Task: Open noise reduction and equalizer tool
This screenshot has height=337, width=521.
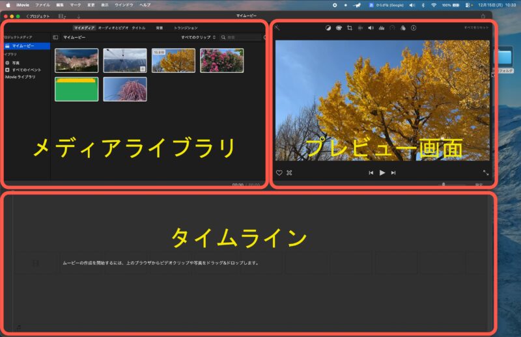Action: pos(382,28)
